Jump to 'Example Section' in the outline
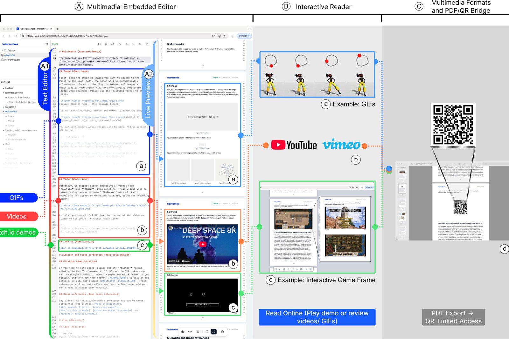Viewport: 509px width, 339px height. [x=14, y=93]
